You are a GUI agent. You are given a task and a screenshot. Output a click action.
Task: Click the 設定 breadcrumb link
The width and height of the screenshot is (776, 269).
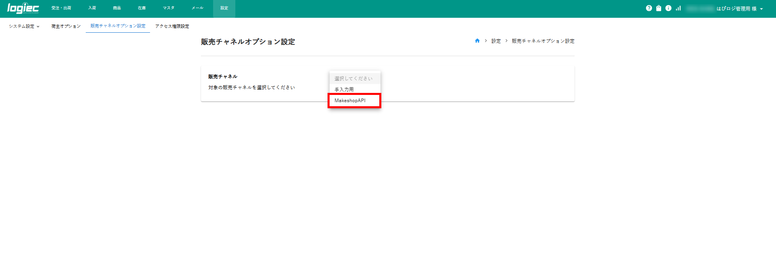[x=496, y=41]
